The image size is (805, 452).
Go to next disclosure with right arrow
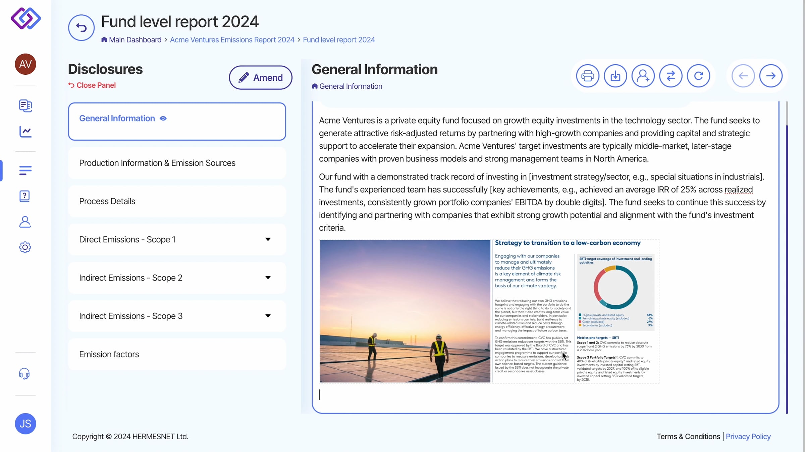pyautogui.click(x=771, y=76)
